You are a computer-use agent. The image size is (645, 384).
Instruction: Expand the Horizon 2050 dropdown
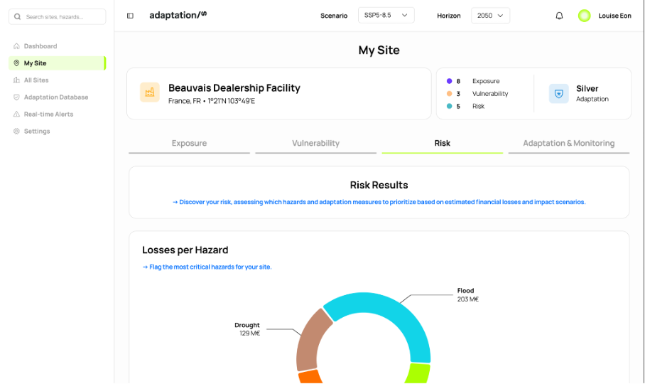(x=490, y=16)
